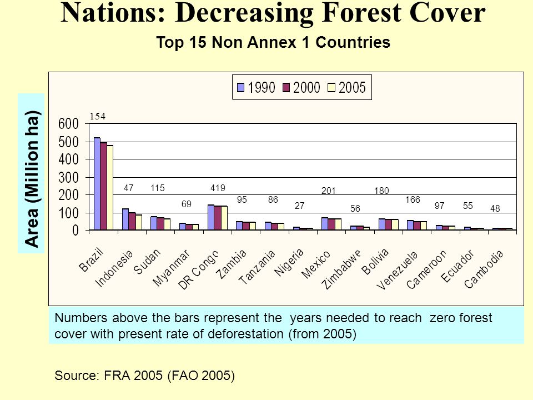
Task: Click the value 95 above Zambia
Action: (x=242, y=199)
